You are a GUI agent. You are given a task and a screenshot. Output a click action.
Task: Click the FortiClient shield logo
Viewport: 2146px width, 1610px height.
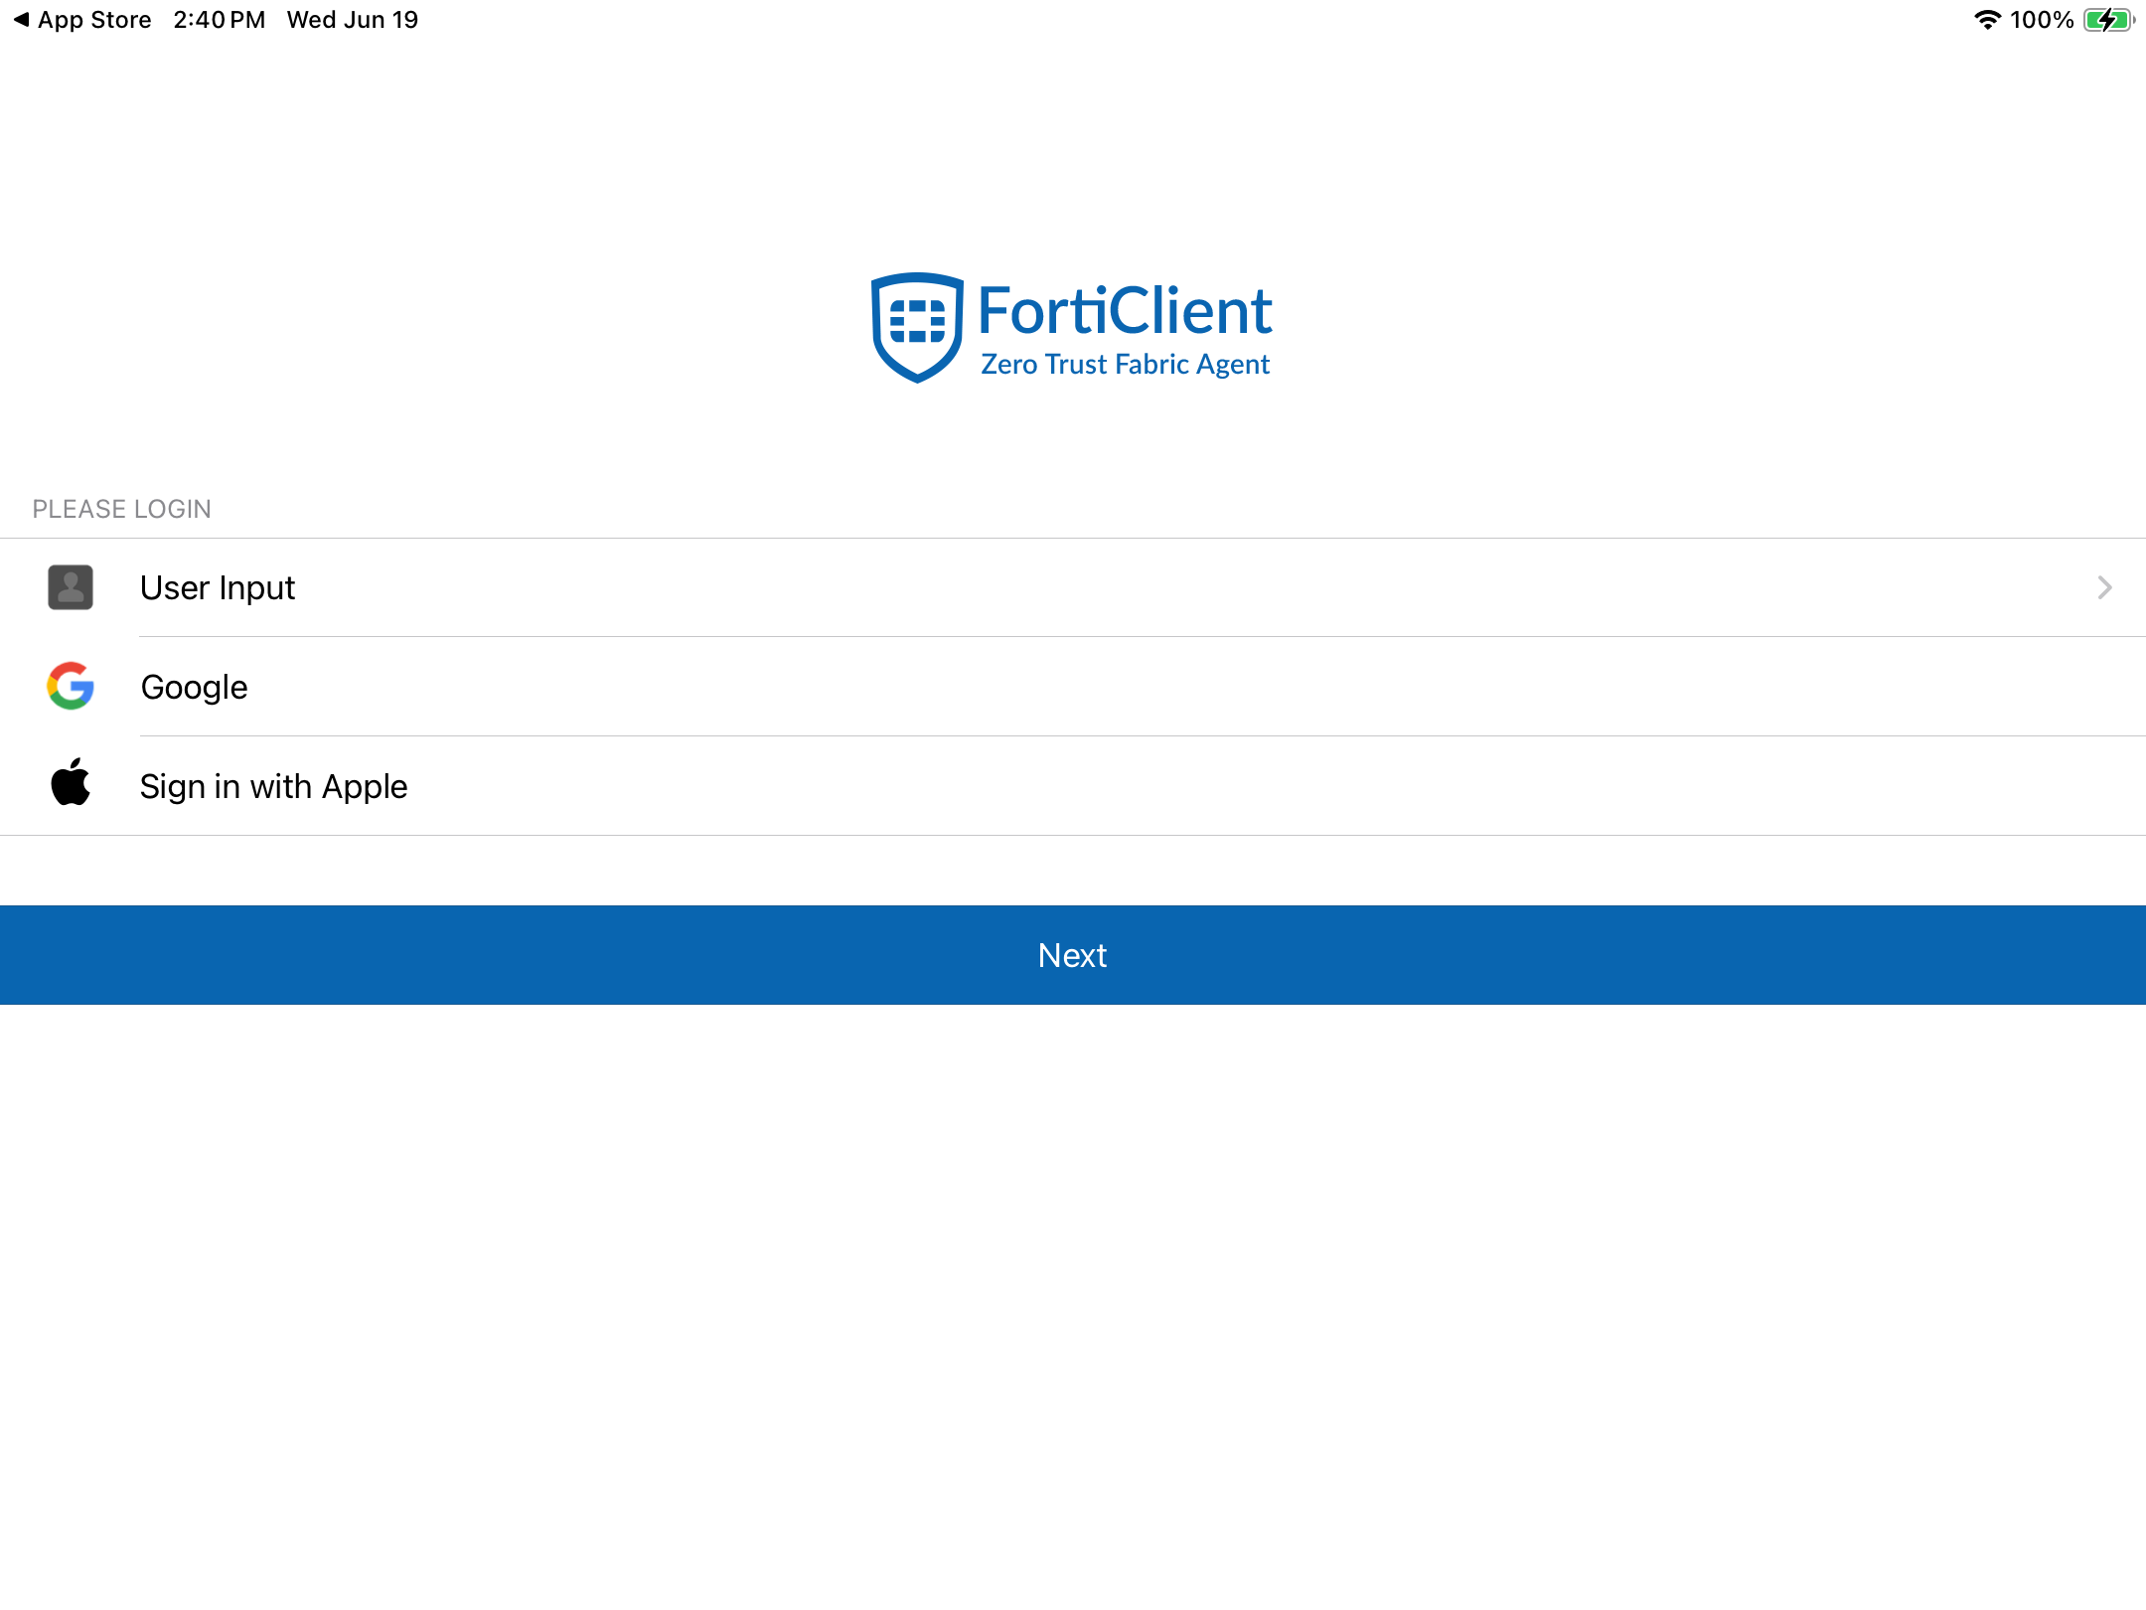tap(917, 327)
